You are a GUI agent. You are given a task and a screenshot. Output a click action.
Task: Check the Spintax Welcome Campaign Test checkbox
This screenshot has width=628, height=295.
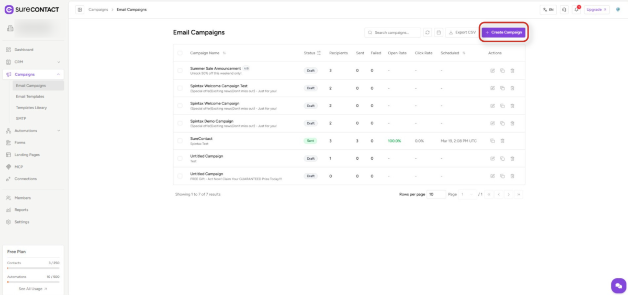pos(180,88)
